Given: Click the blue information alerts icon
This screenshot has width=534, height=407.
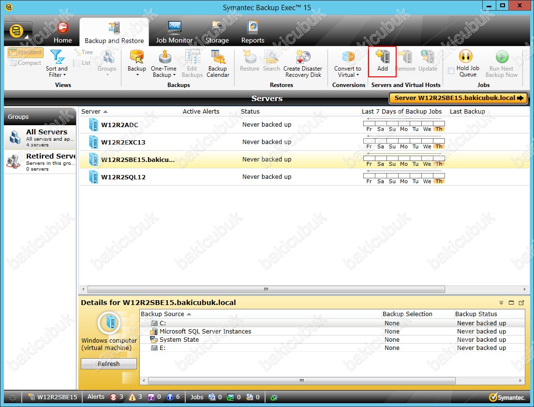Looking at the screenshot, I should pos(170,397).
